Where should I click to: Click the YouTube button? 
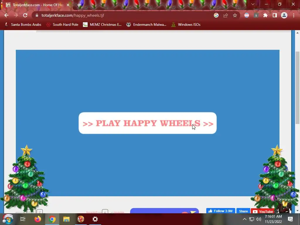click(x=263, y=211)
